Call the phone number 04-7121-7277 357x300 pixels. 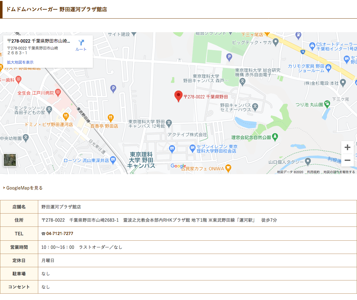60,234
